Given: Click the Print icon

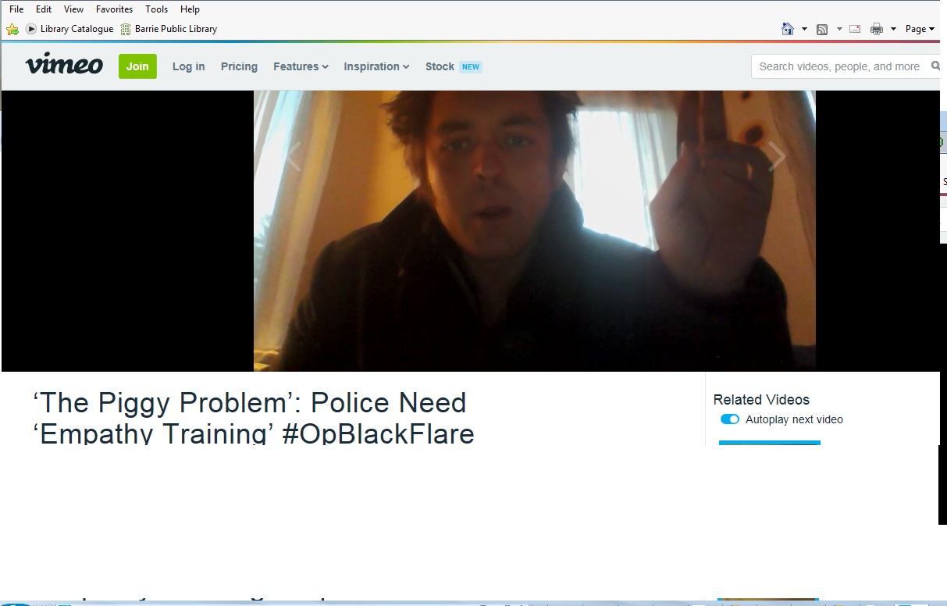Looking at the screenshot, I should [x=877, y=29].
